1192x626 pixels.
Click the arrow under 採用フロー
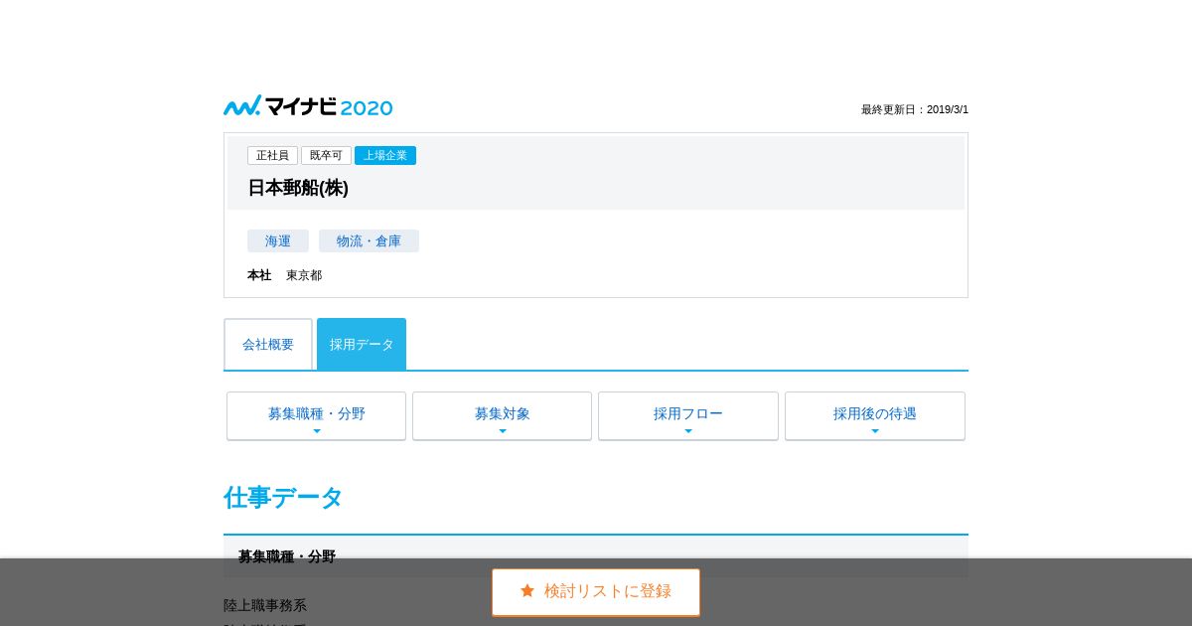click(x=688, y=431)
